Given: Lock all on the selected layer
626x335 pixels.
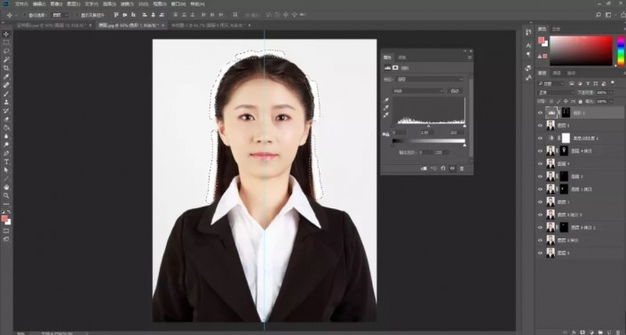Looking at the screenshot, I should pyautogui.click(x=580, y=102).
